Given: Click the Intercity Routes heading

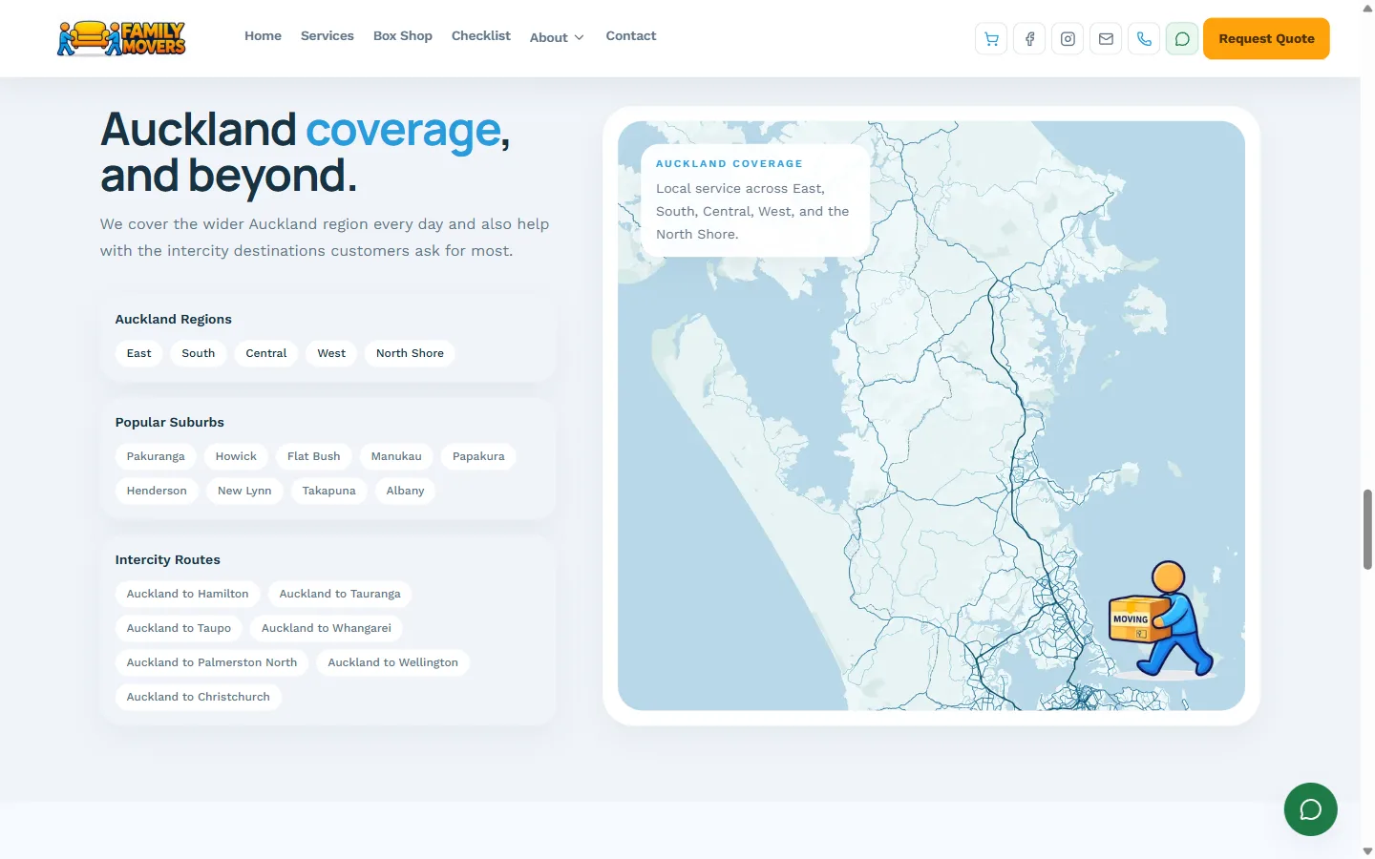Looking at the screenshot, I should pos(168,559).
